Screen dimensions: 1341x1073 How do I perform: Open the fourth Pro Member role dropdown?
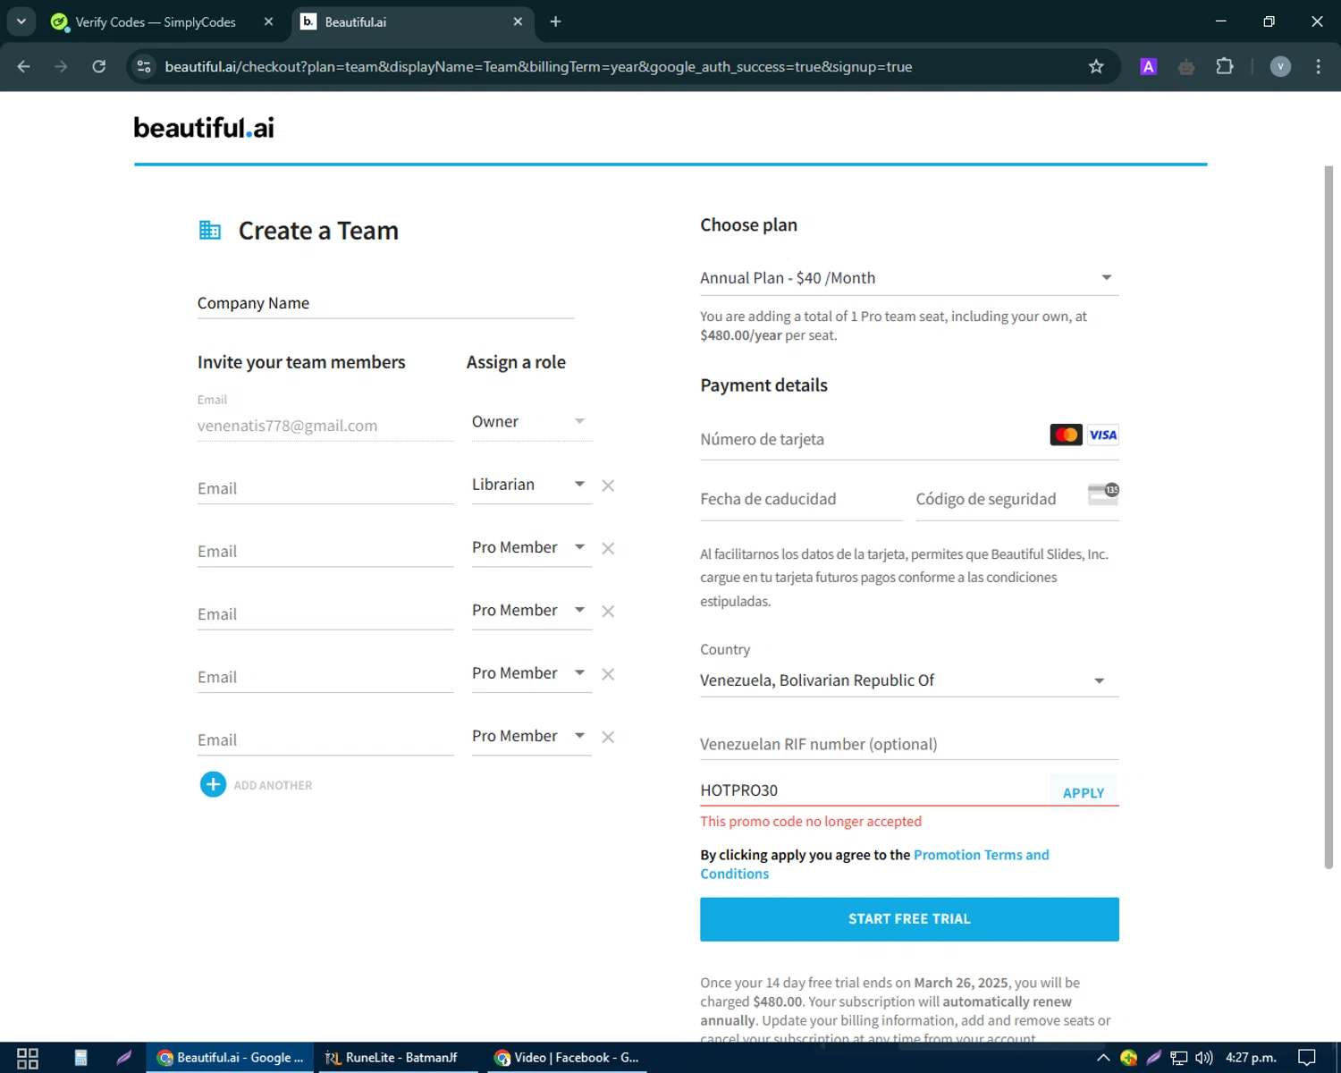coord(531,736)
